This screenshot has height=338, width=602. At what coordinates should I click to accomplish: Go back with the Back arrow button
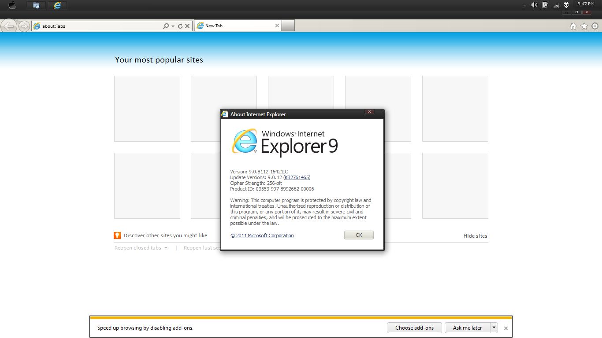pos(9,26)
